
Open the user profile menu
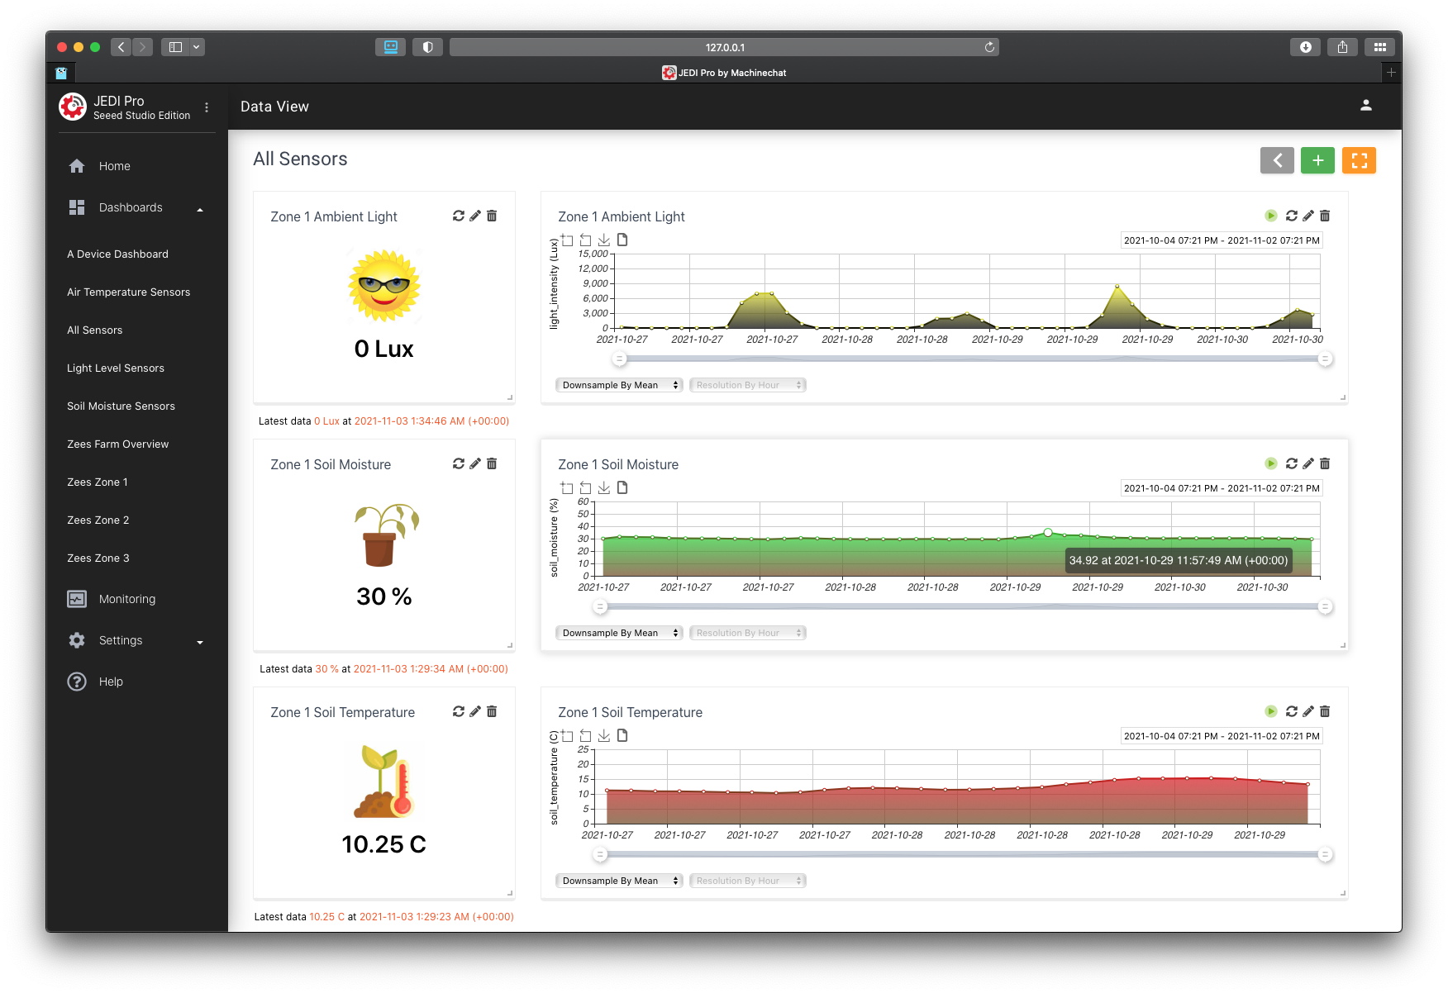pos(1366,106)
